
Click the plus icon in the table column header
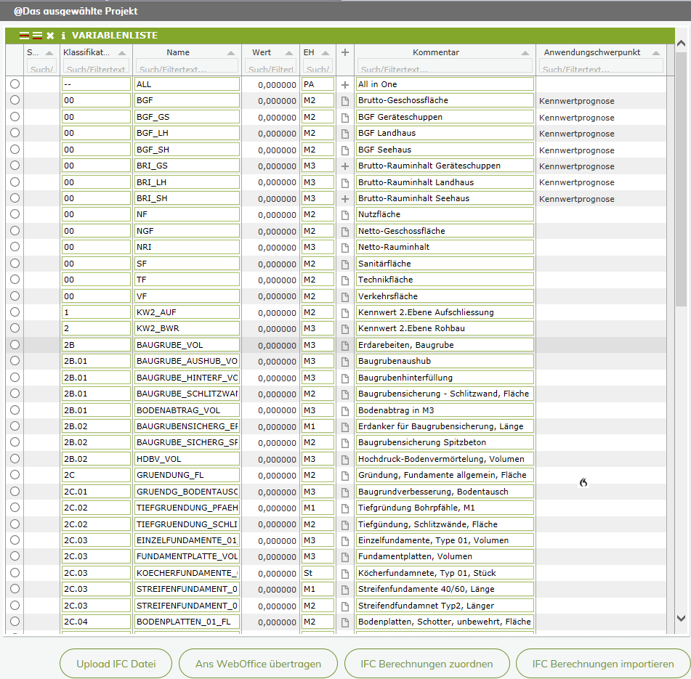click(345, 52)
